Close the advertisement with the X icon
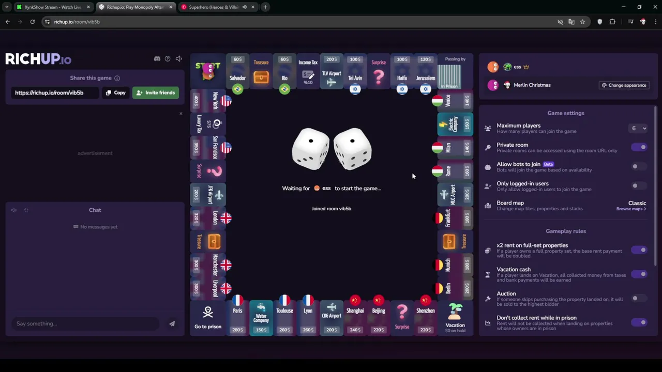The image size is (662, 372). coord(180,113)
